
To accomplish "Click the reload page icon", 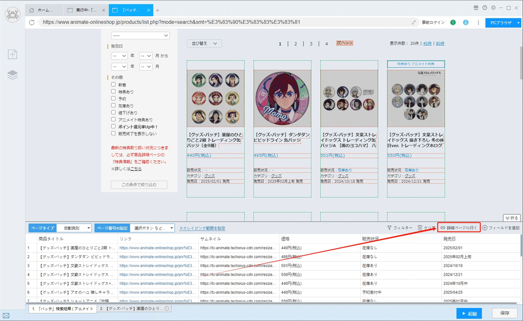I will point(32,22).
